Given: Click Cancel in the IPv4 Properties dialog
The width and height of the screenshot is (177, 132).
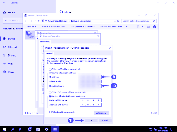Looking at the screenshot, I should [x=105, y=120].
